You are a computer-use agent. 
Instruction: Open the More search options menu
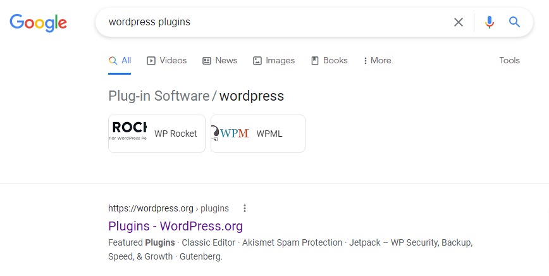tap(377, 61)
